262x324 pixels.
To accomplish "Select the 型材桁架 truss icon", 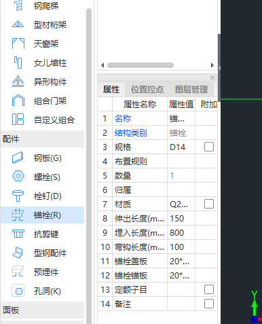I will 18,24.
